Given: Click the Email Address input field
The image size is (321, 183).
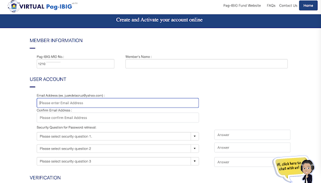Looking at the screenshot, I should coord(118,103).
